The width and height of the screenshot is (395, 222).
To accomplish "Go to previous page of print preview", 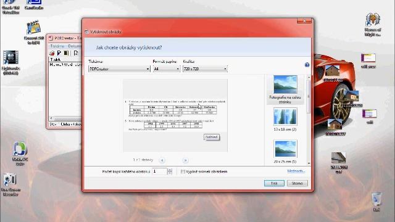I will [162, 160].
